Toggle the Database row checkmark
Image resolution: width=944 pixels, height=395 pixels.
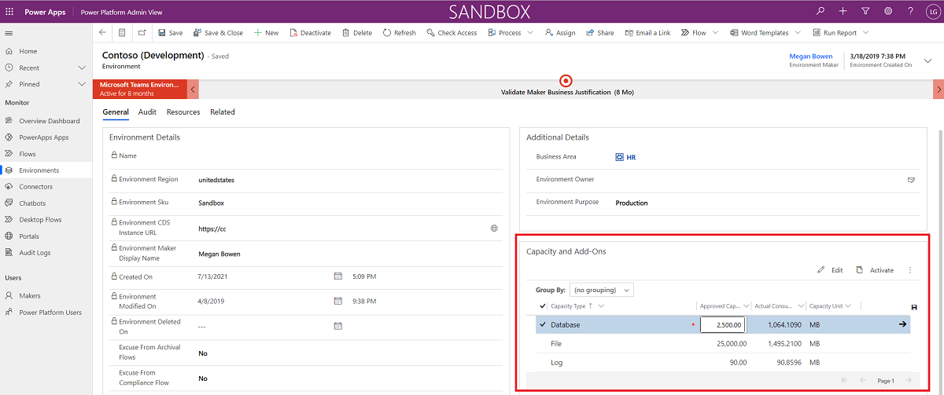click(542, 324)
